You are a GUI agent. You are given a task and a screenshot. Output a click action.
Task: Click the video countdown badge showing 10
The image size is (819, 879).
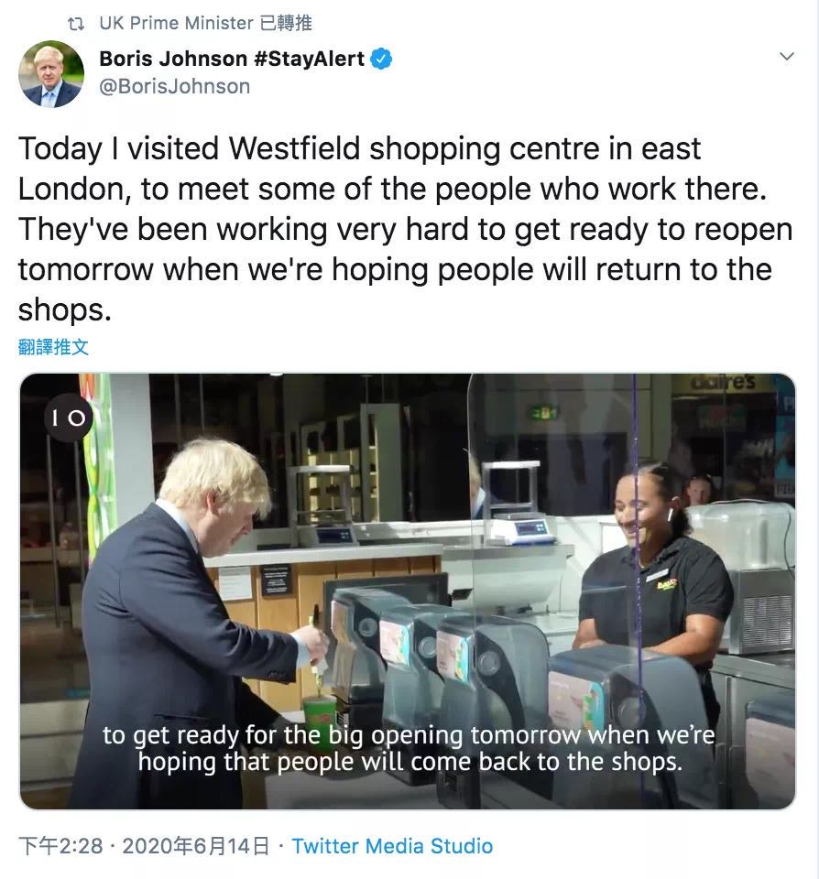click(x=69, y=418)
